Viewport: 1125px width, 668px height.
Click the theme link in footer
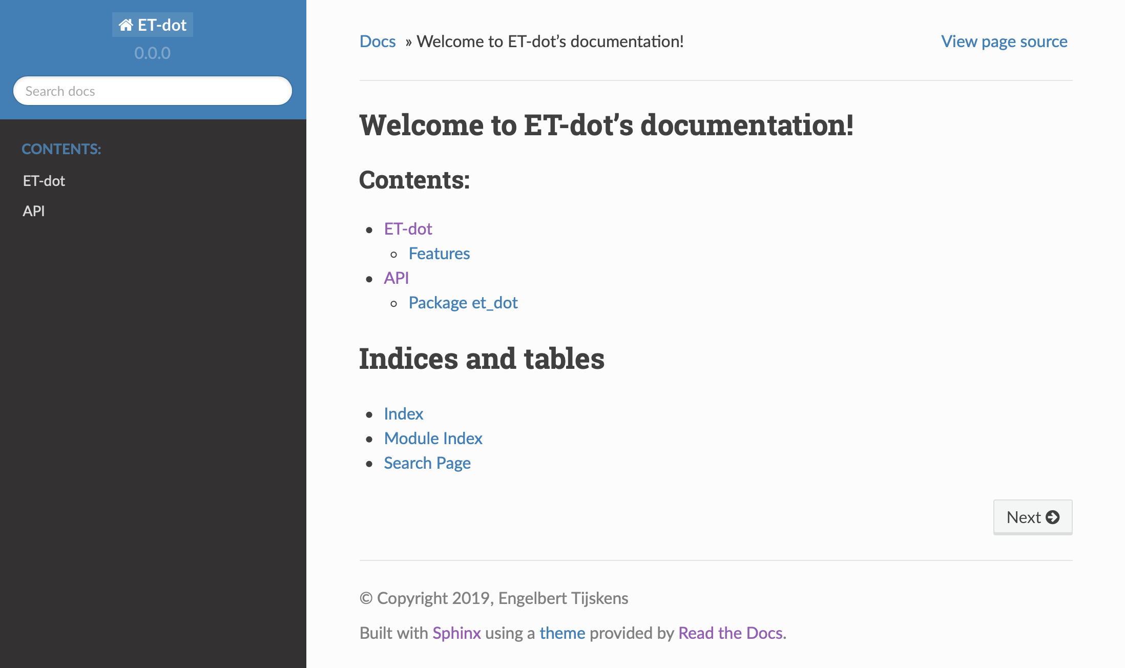(x=562, y=633)
